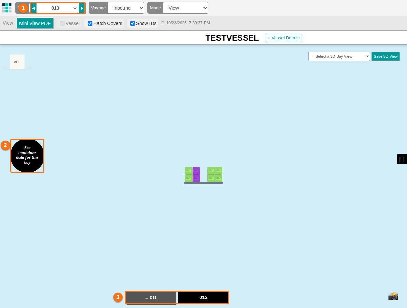Click the upper purple container
This screenshot has width=407, height=308.
point(196,171)
